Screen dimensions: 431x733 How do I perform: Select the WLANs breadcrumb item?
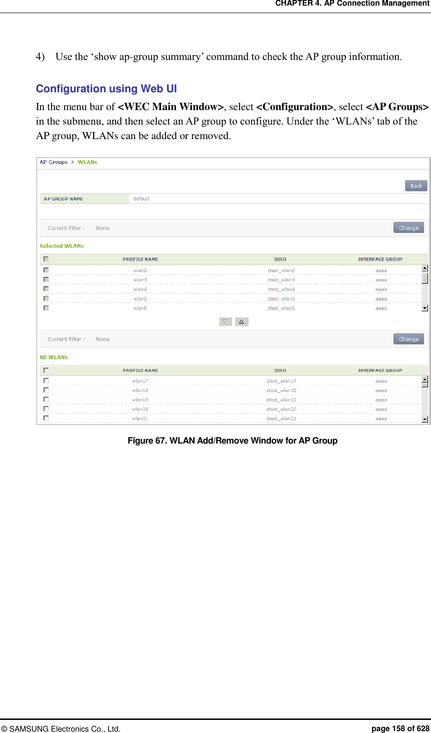coord(88,162)
